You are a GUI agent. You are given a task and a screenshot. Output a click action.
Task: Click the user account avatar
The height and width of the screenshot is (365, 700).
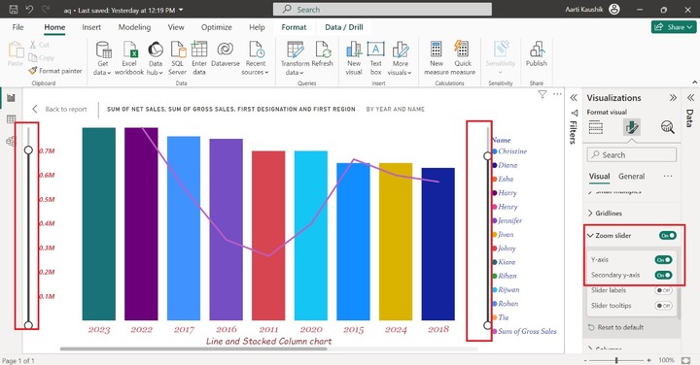(x=614, y=10)
